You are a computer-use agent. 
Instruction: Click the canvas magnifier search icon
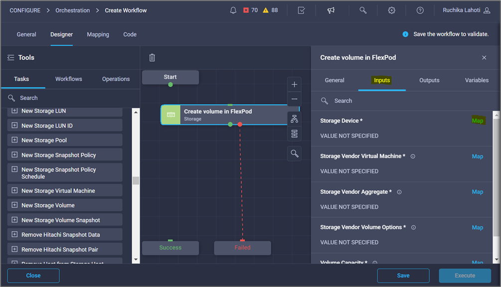[294, 153]
